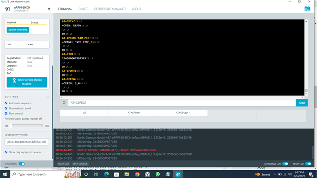Image resolution: width=317 pixels, height=178 pixels.
Task: Click the terminal scrollbar up arrow
Action: 306,21
